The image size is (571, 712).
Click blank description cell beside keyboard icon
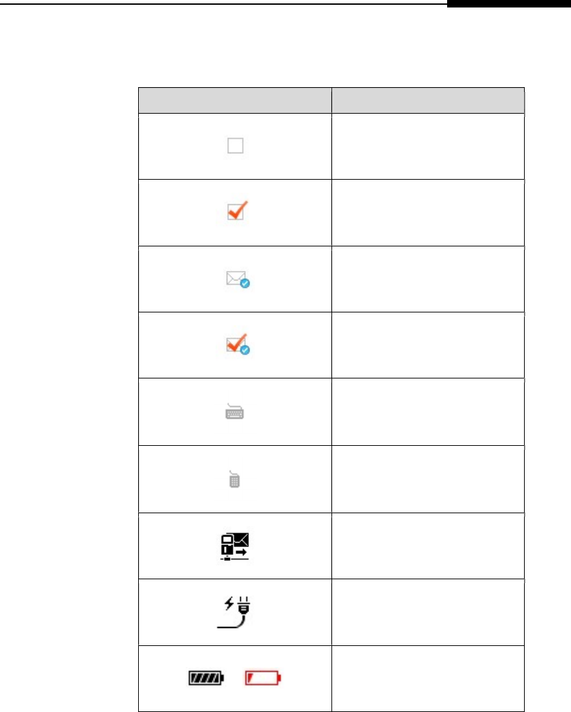point(428,412)
